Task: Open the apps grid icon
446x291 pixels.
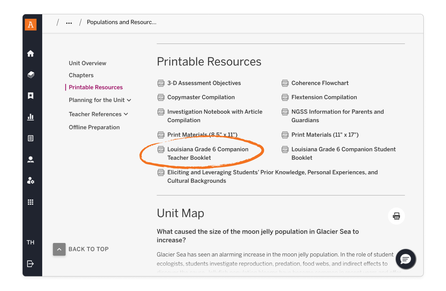Action: 31,202
